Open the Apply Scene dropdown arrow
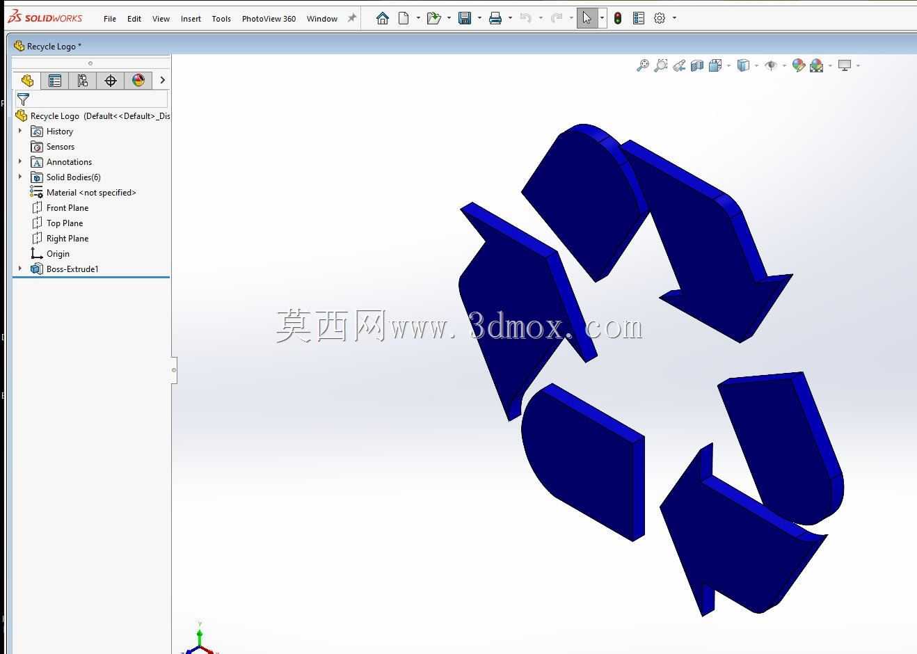The width and height of the screenshot is (917, 654). point(830,66)
